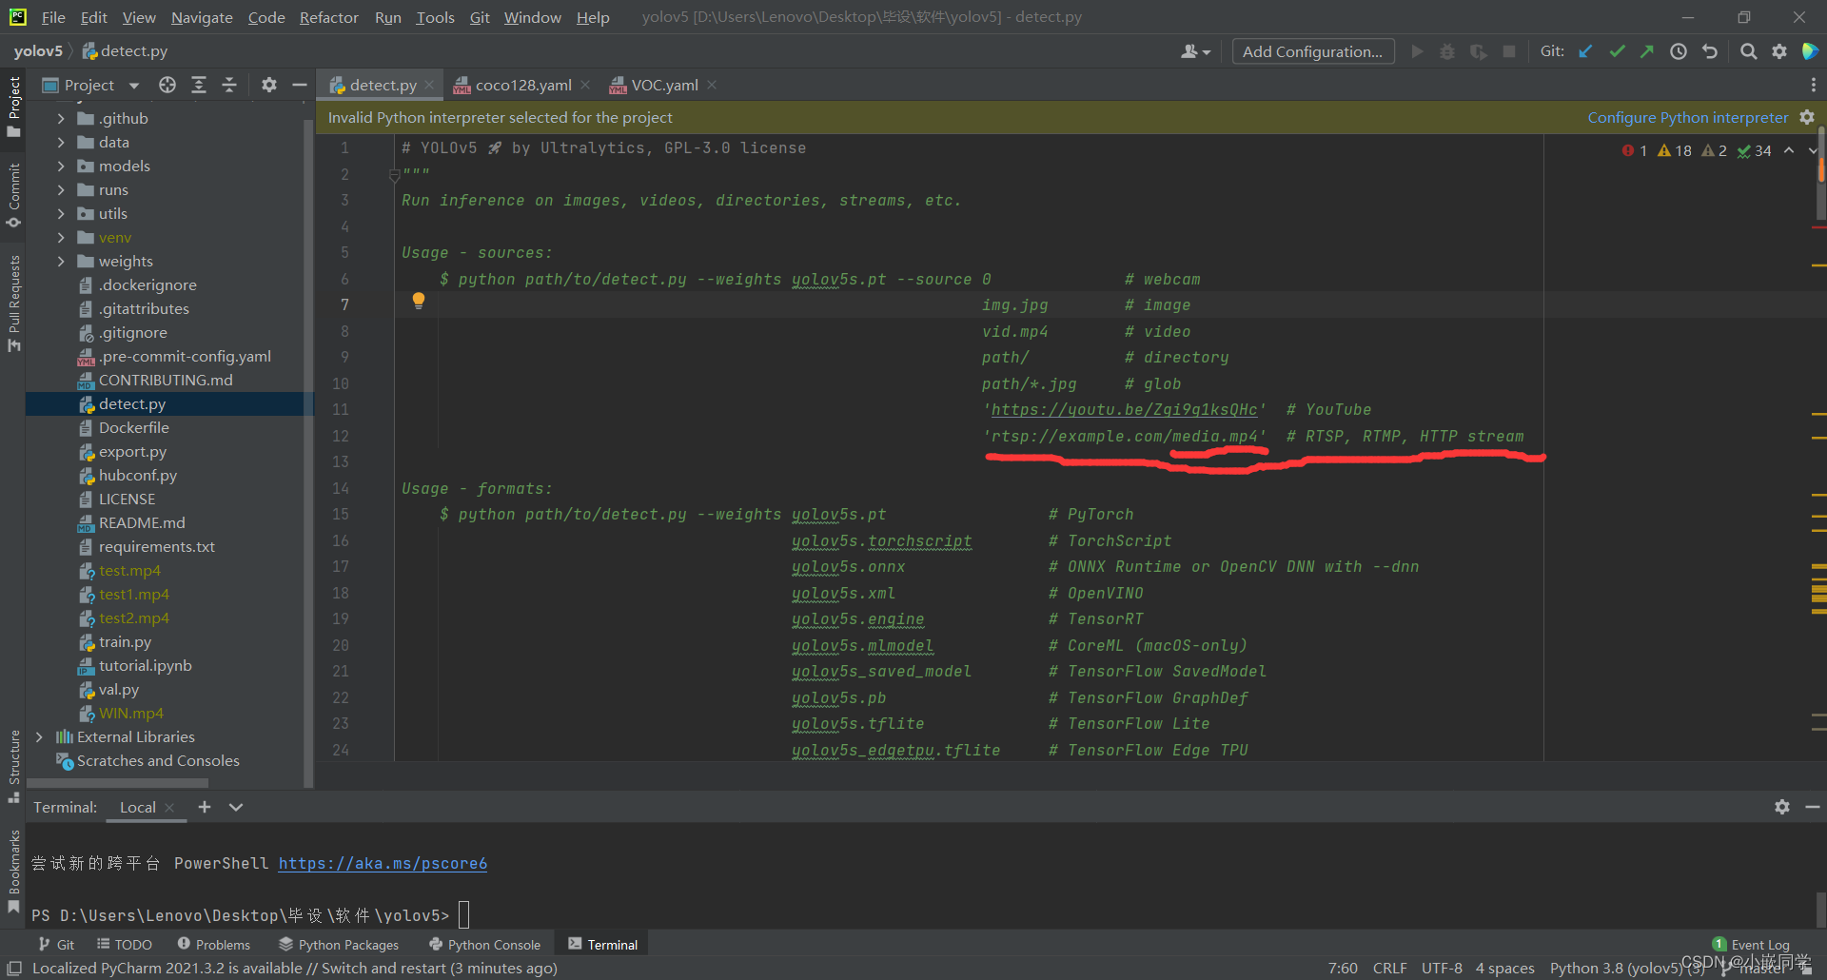
Task: Expand the utils folder
Action: click(61, 213)
